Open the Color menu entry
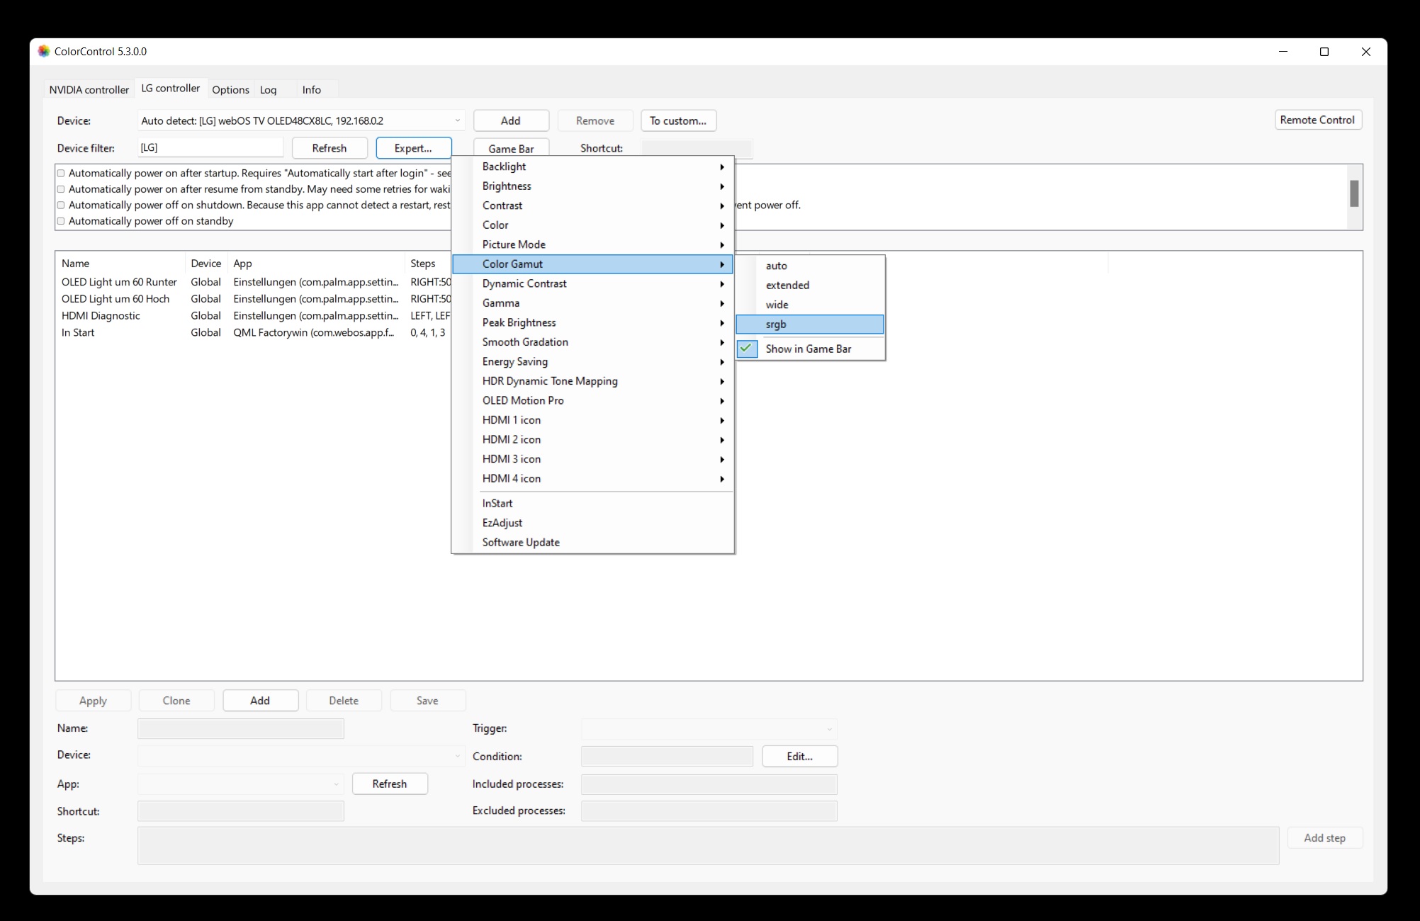 [593, 225]
